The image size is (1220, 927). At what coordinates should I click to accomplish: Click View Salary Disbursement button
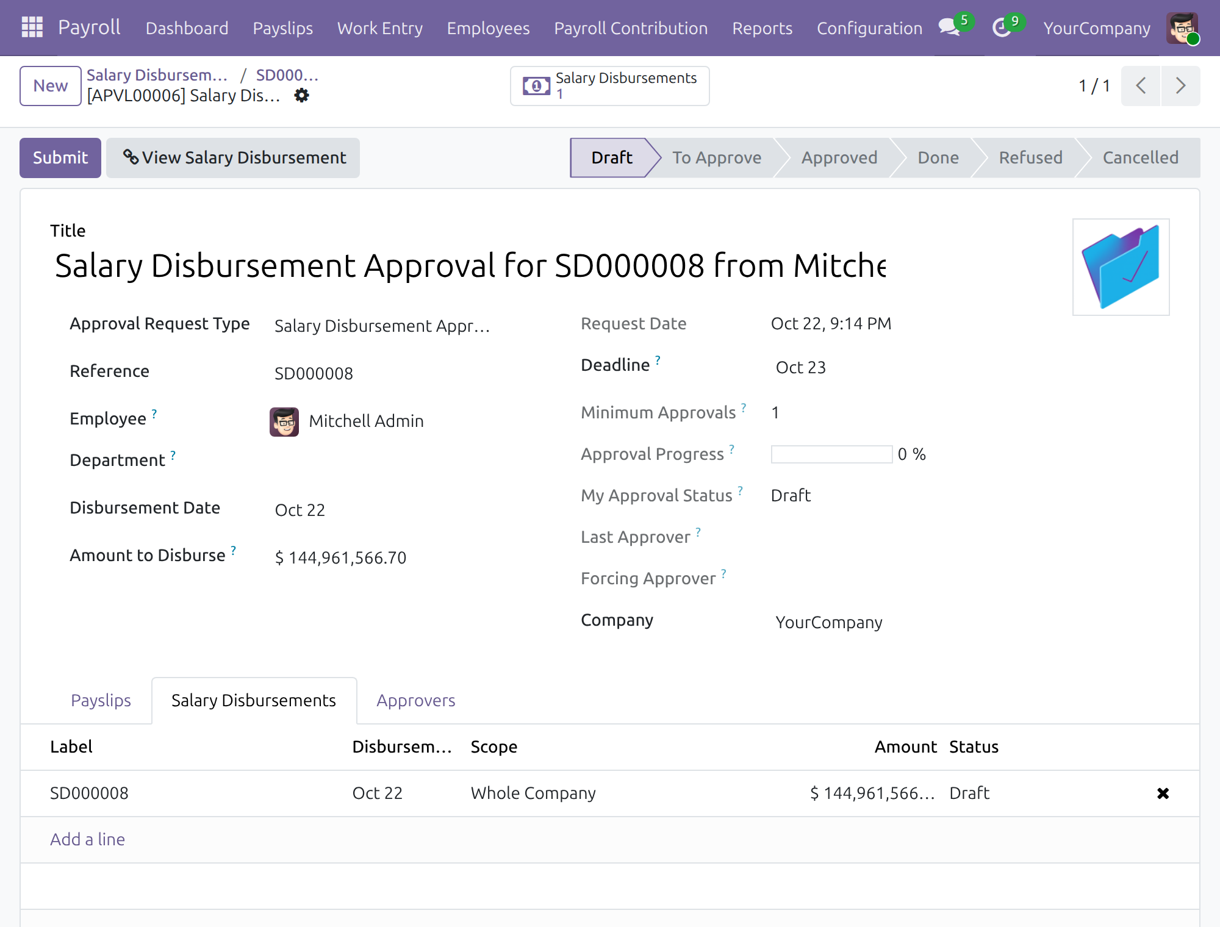tap(233, 158)
